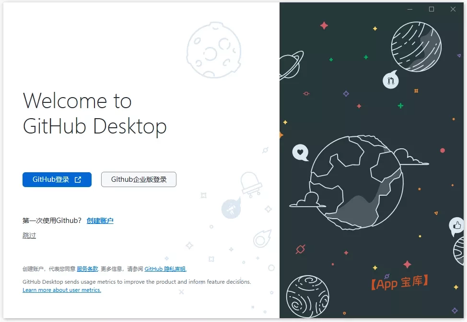Click the striped planet at top right

pos(416,46)
